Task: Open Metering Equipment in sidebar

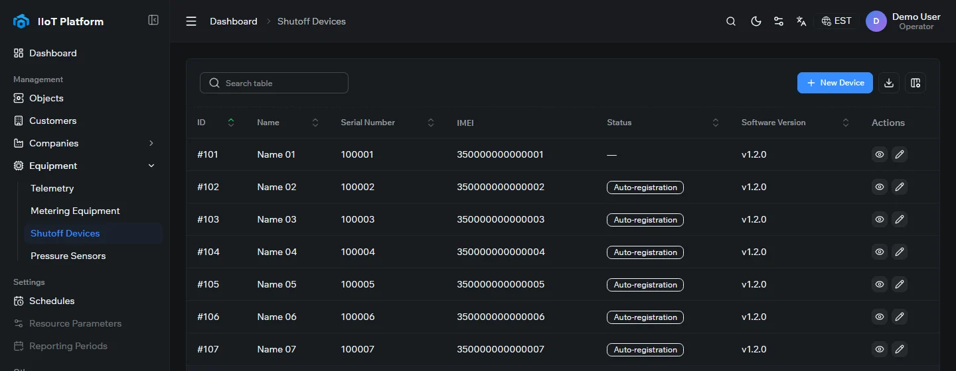Action: tap(93, 211)
